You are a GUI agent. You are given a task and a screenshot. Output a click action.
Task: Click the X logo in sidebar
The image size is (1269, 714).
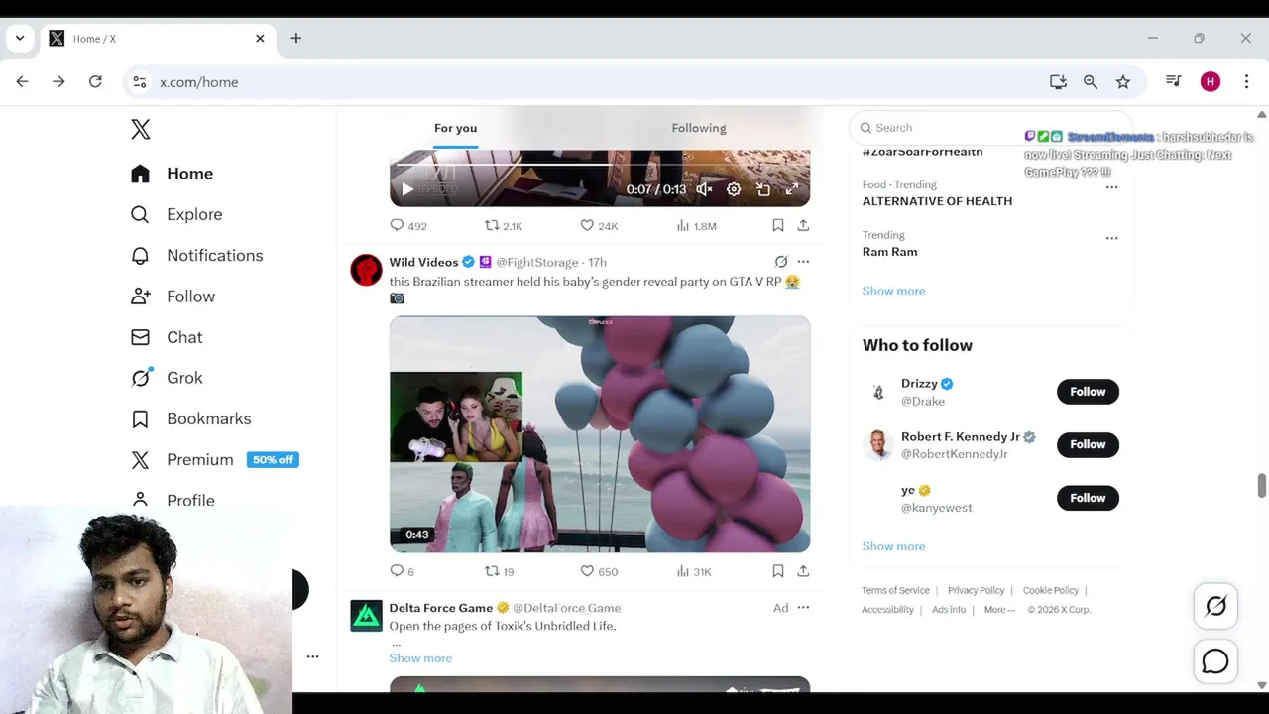tap(141, 129)
